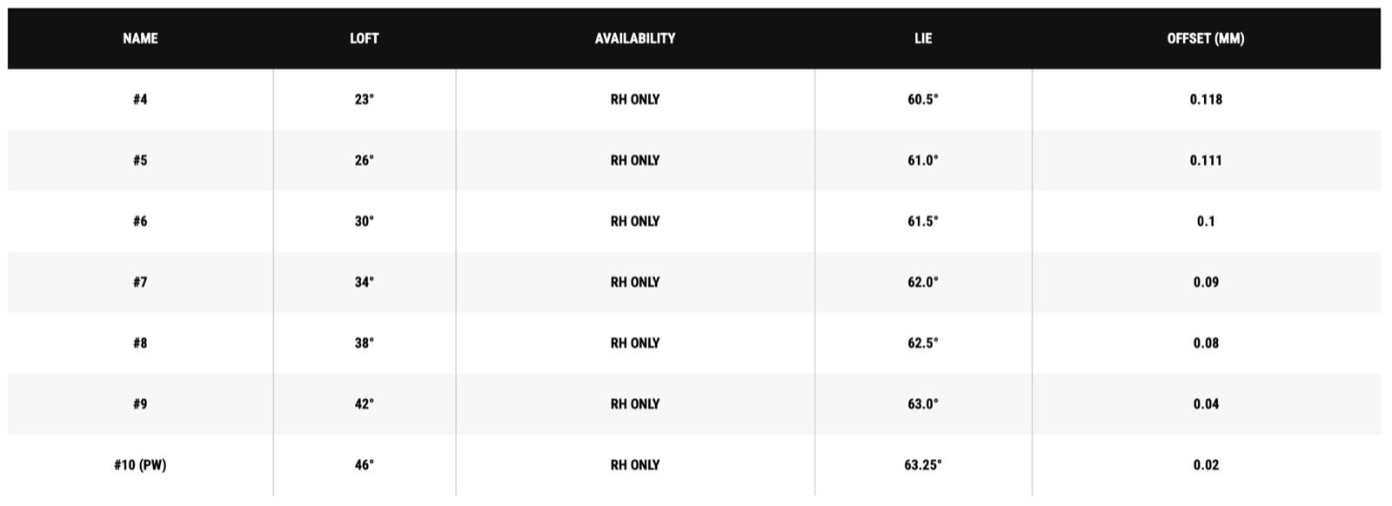Select the 0.02 offset value
This screenshot has height=506, width=1392.
click(1206, 464)
